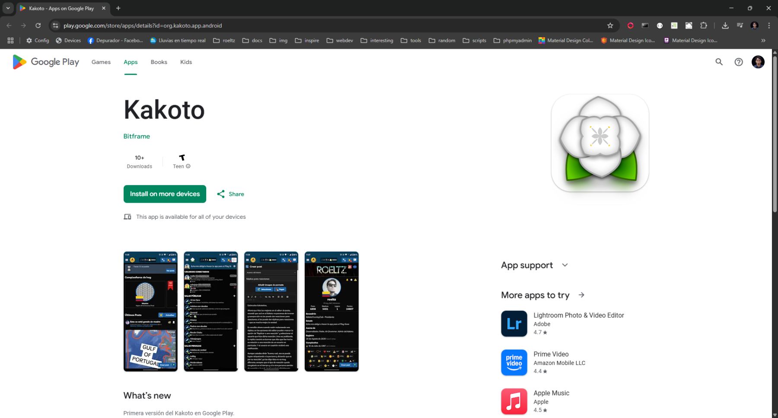The width and height of the screenshot is (778, 418).
Task: Expand the img bookmark folder
Action: 278,40
